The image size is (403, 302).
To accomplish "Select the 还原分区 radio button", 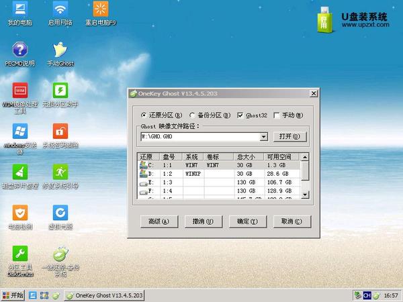I will click(x=144, y=115).
